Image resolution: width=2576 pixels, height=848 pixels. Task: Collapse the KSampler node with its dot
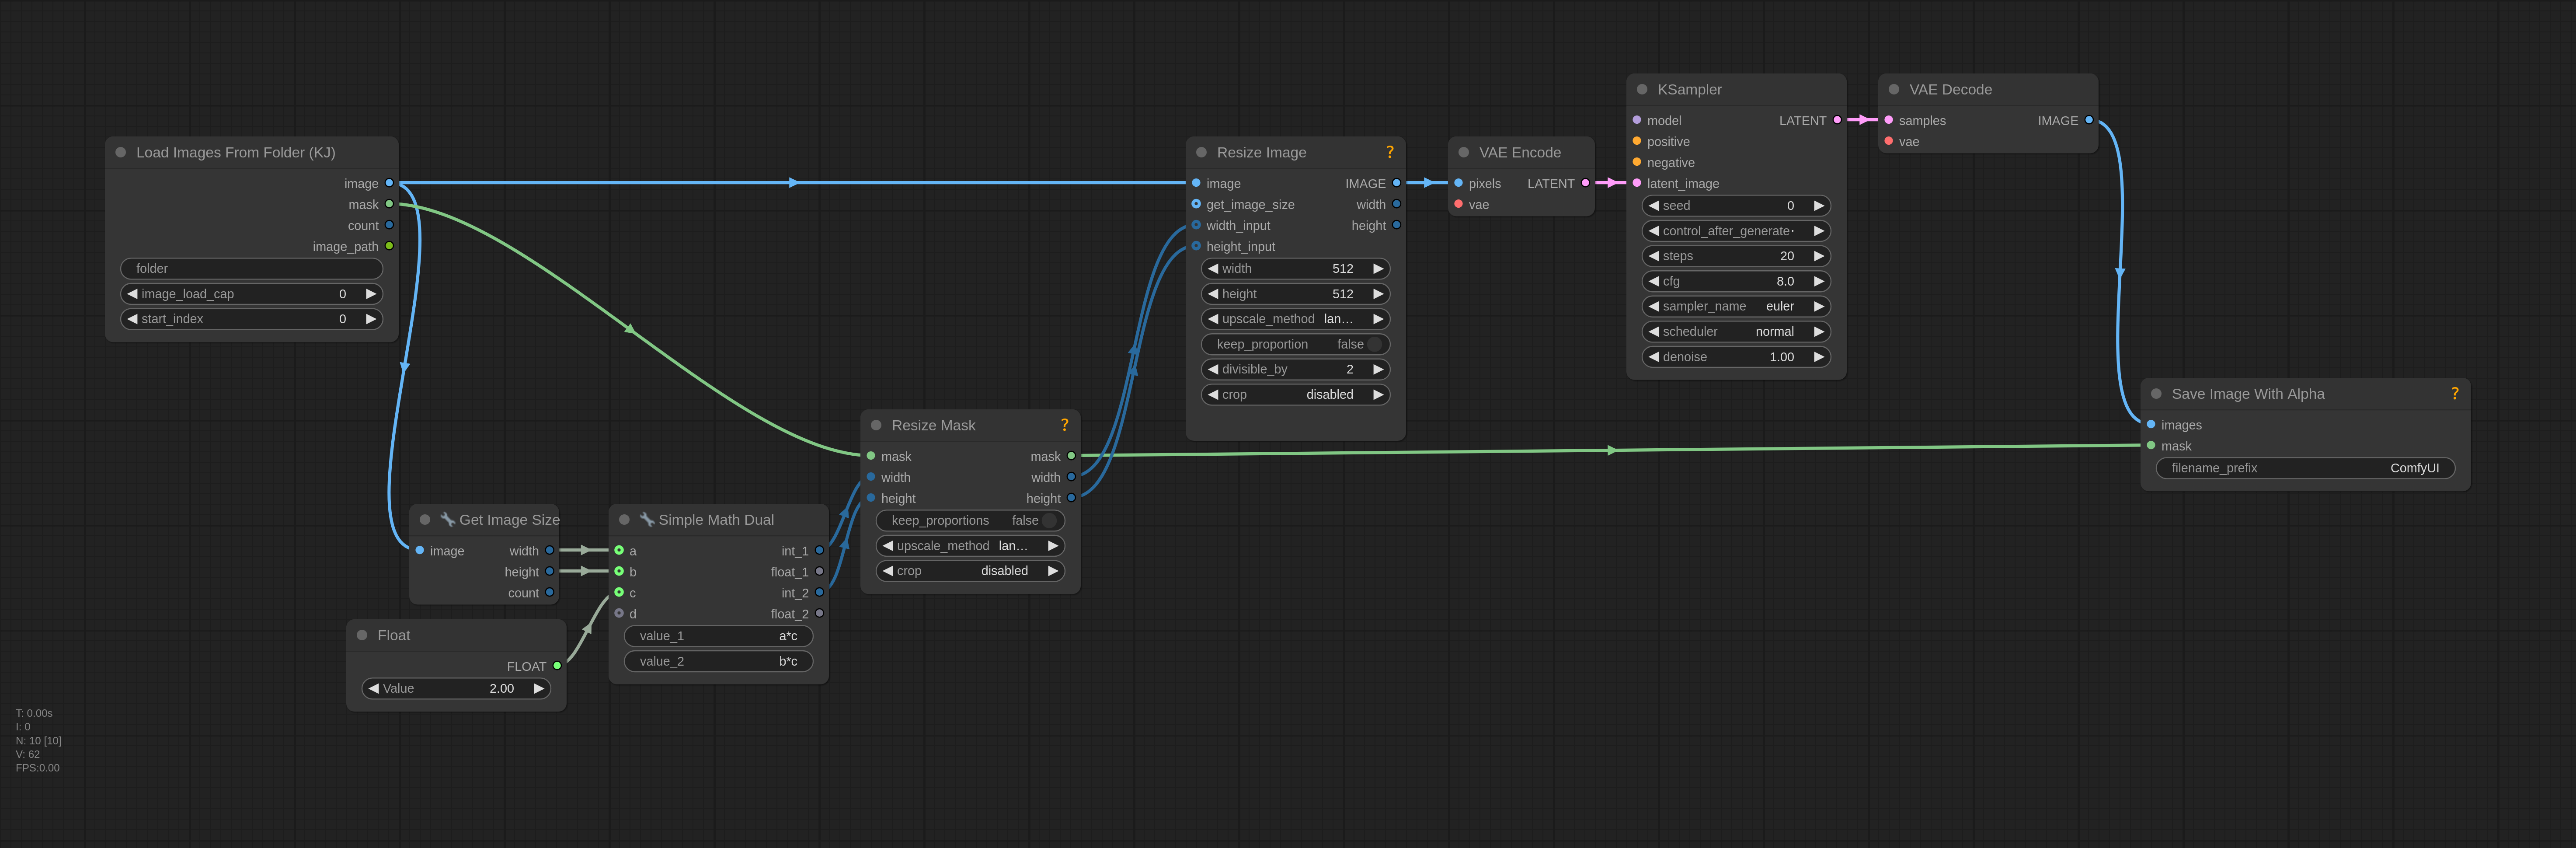click(1642, 89)
